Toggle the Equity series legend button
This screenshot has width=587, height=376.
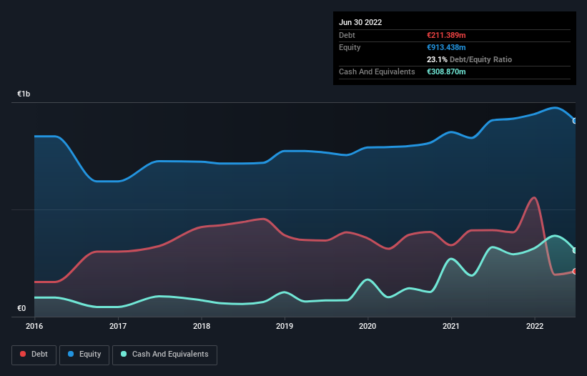click(84, 355)
